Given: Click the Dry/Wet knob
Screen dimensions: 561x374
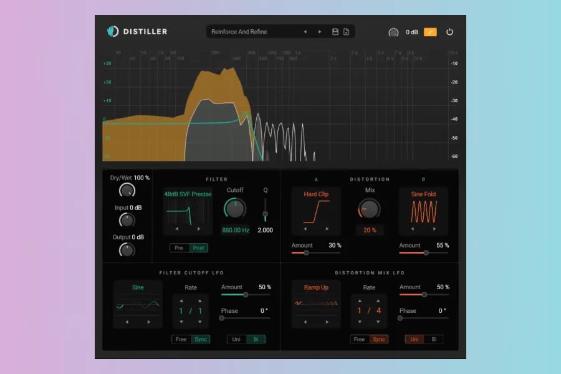Looking at the screenshot, I should click(127, 190).
